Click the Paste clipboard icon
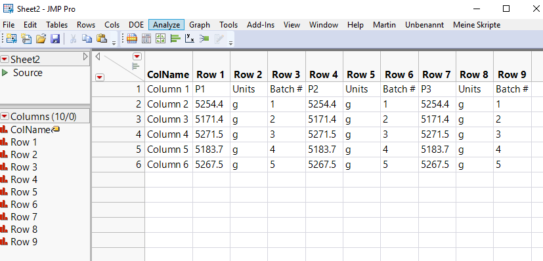The height and width of the screenshot is (261, 543). coord(102,39)
